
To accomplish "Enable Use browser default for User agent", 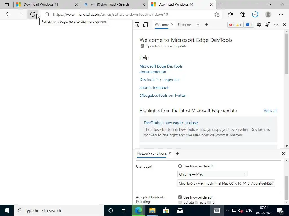I will (x=180, y=166).
